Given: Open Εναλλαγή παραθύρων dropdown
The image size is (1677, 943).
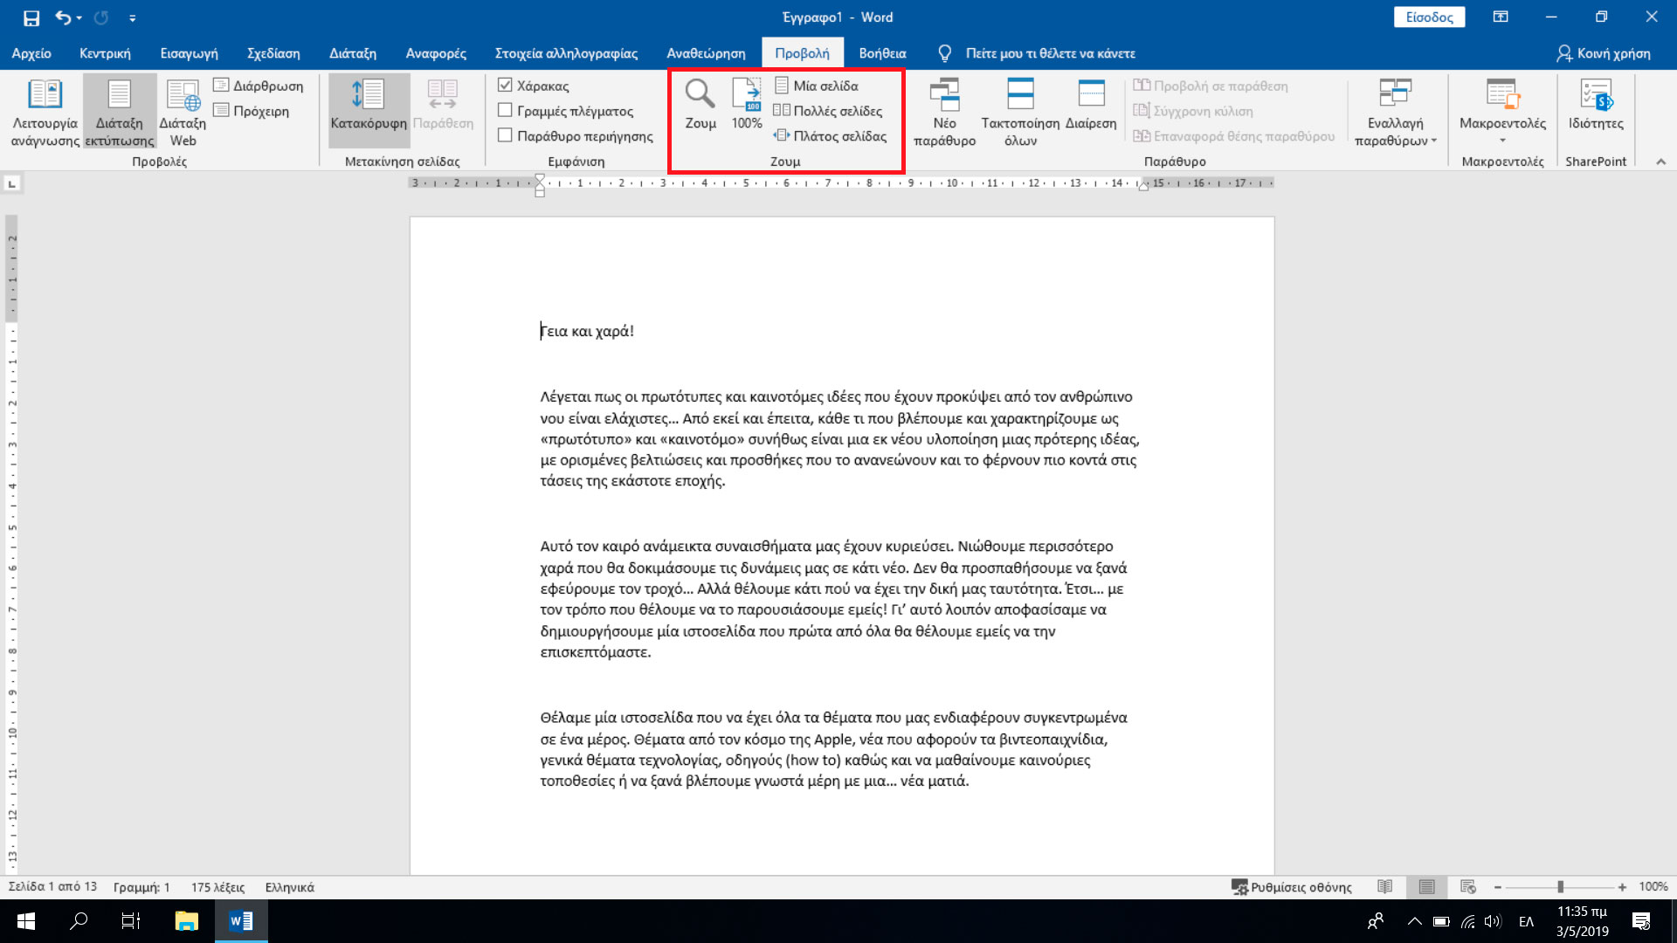Looking at the screenshot, I should [x=1395, y=112].
